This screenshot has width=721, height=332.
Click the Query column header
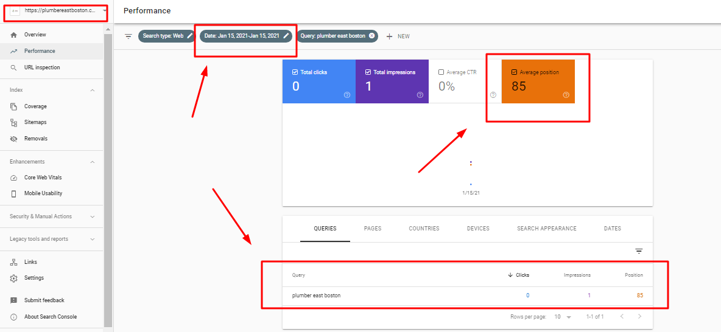(x=298, y=275)
